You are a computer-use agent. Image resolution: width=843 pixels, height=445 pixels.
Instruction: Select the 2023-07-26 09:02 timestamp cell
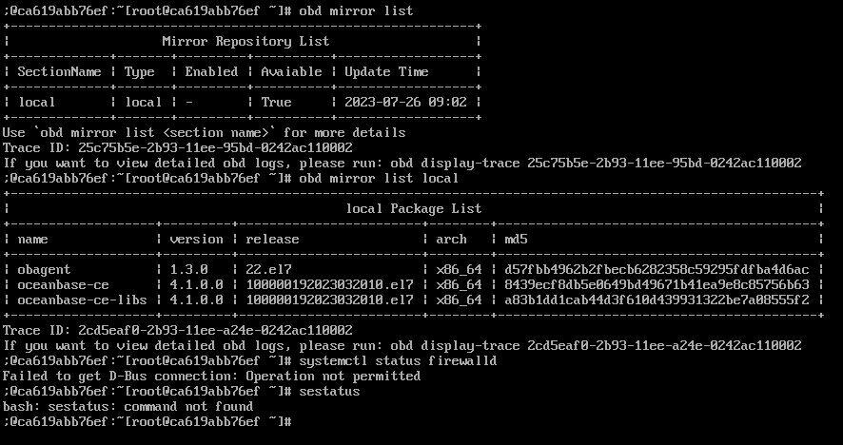coord(405,102)
